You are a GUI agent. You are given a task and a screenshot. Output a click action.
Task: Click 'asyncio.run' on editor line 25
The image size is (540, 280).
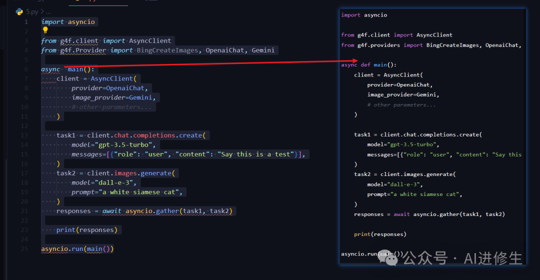point(62,248)
